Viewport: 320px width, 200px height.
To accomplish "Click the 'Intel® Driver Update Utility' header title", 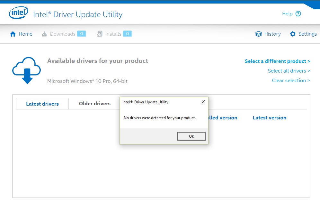I will 78,14.
